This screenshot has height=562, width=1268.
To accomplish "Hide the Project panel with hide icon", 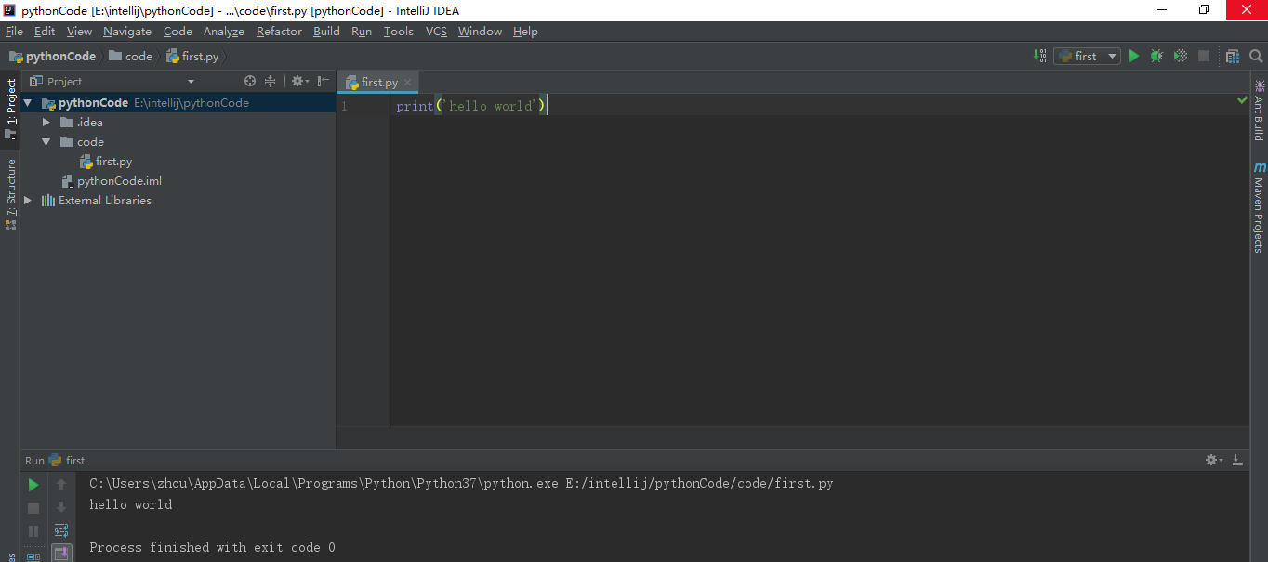I will pos(323,81).
